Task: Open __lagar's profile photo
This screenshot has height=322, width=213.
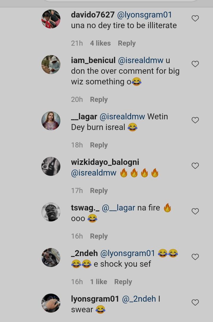Action: click(x=51, y=121)
